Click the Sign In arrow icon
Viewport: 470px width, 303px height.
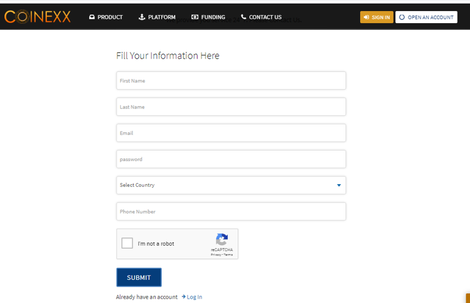366,17
